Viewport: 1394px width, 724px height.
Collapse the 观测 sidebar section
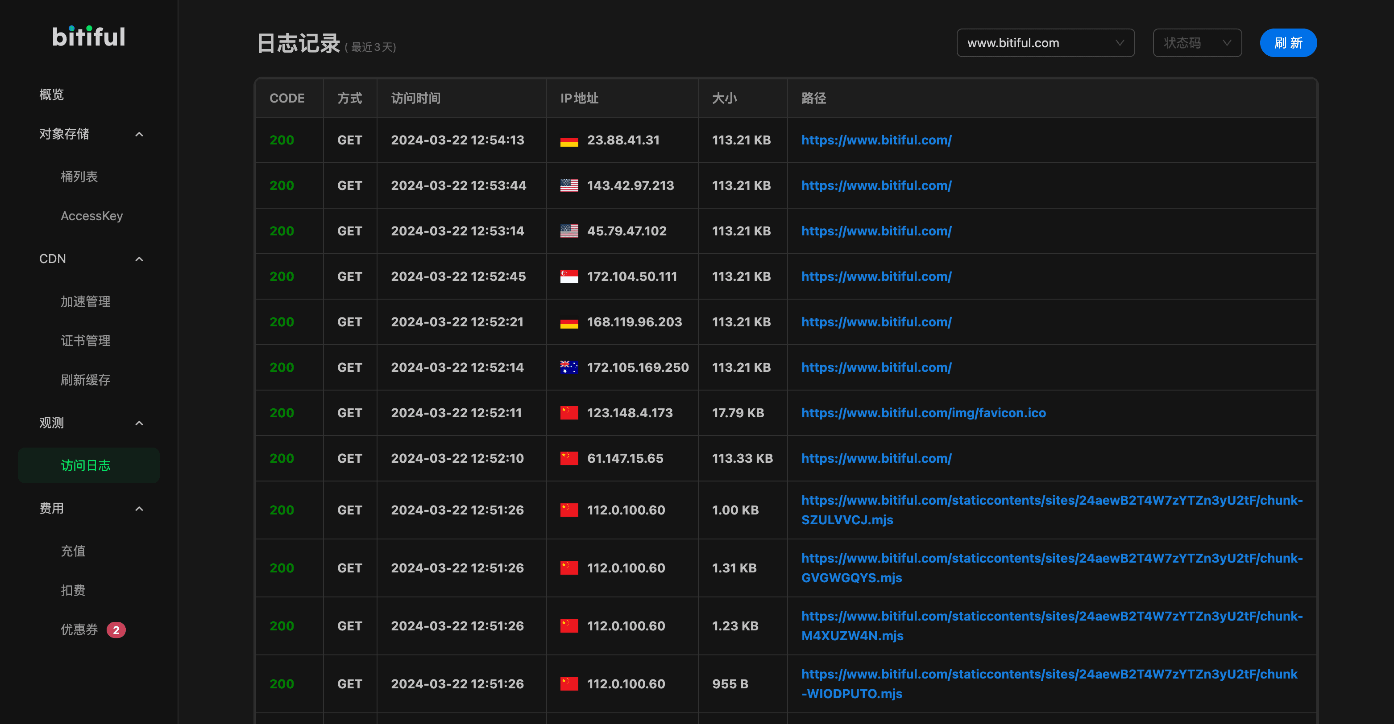[139, 423]
